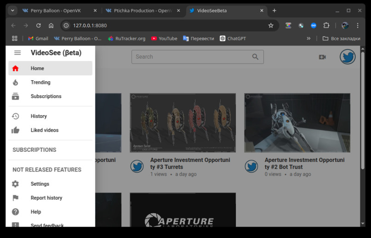Open Trending via the flame icon
This screenshot has width=371, height=238.
[x=16, y=83]
